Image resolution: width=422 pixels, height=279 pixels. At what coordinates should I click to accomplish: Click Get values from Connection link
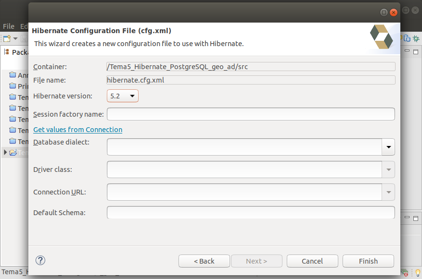(78, 130)
